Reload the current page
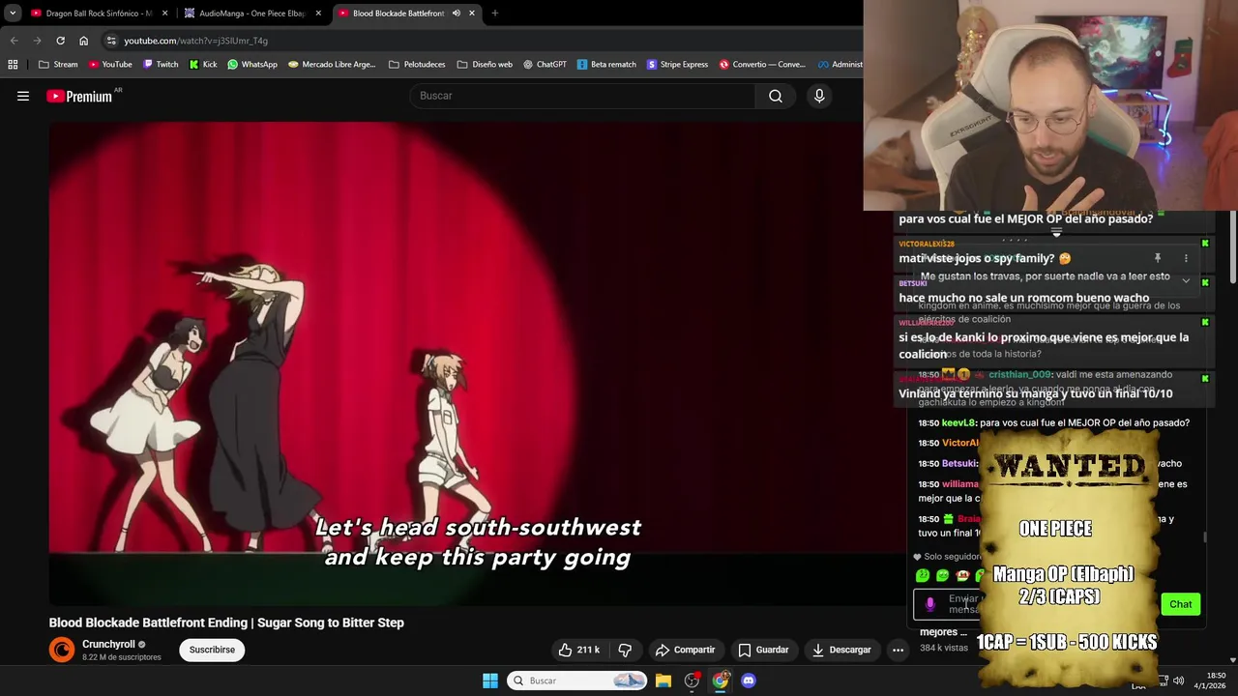This screenshot has height=696, width=1238. 60,41
